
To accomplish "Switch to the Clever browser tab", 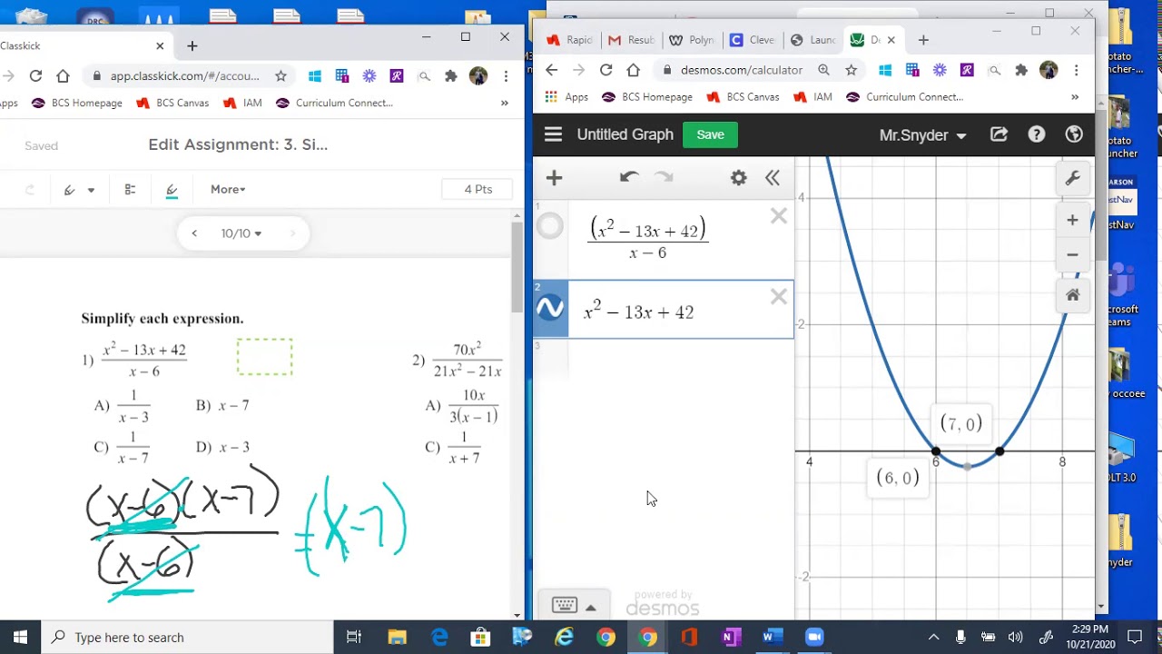I will click(752, 40).
